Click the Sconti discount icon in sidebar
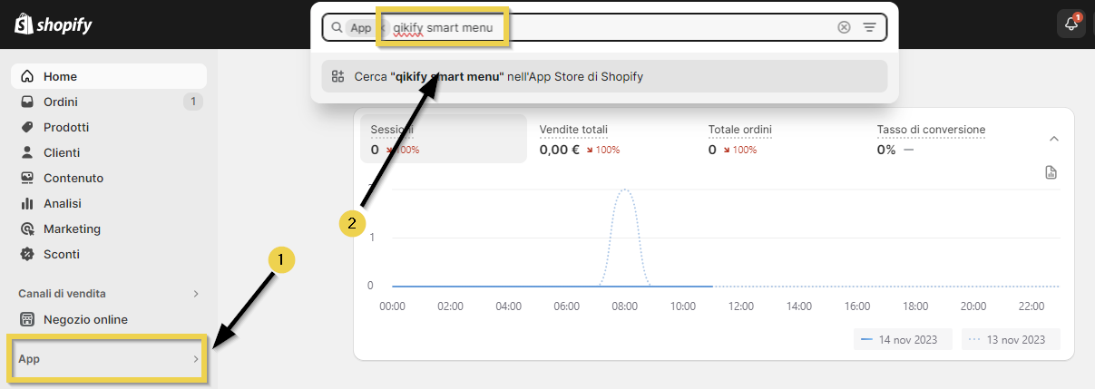The height and width of the screenshot is (389, 1095). point(27,254)
